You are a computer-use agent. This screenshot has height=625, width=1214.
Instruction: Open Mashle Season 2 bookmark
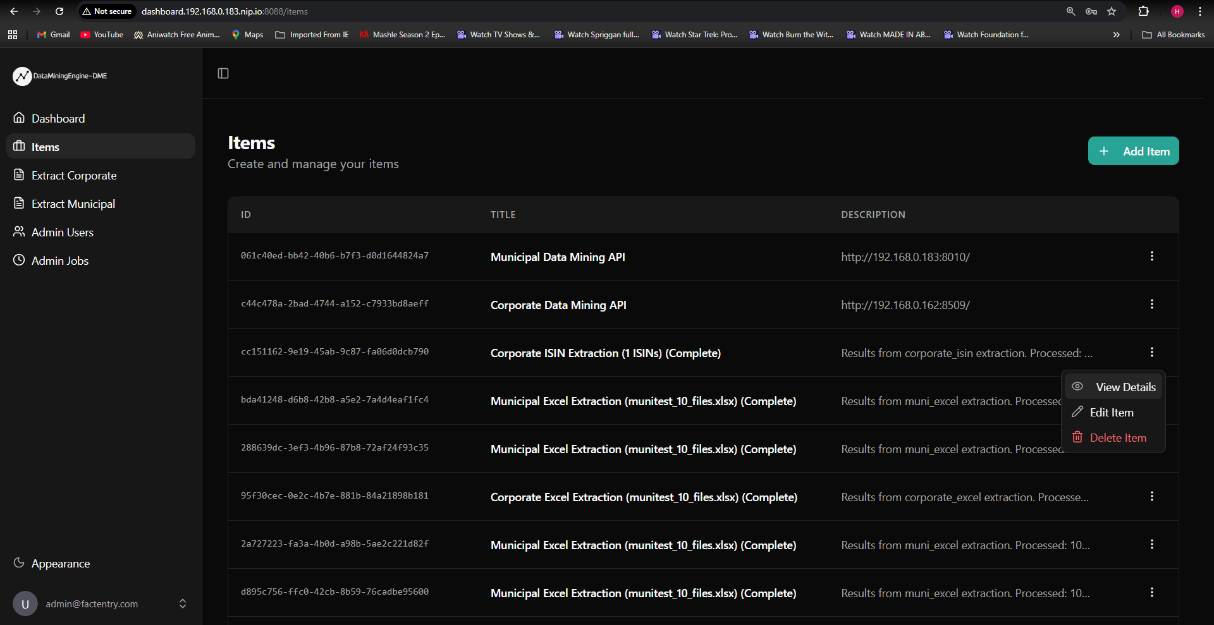pos(402,35)
